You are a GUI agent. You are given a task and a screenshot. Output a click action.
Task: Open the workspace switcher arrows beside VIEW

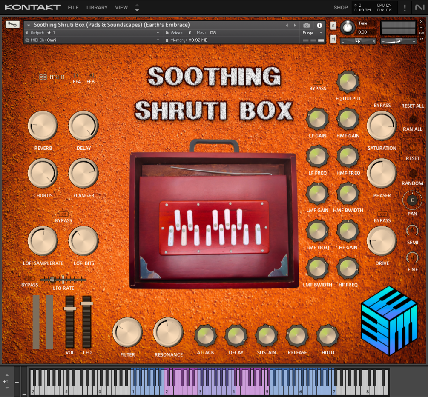pos(137,7)
